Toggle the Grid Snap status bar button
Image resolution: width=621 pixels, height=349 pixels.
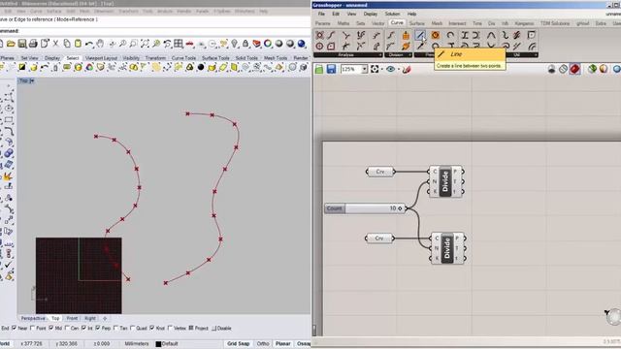coord(239,344)
